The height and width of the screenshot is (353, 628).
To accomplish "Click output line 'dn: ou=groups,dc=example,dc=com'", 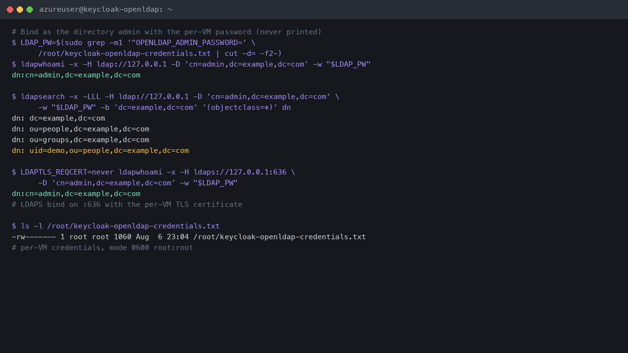I will coord(80,140).
